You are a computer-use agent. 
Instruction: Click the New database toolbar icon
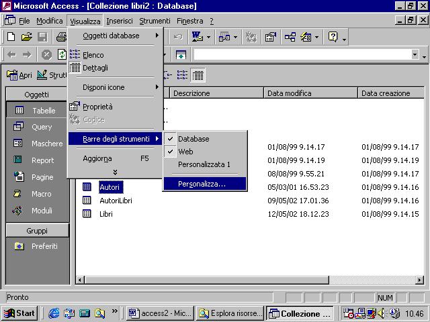pyautogui.click(x=11, y=37)
